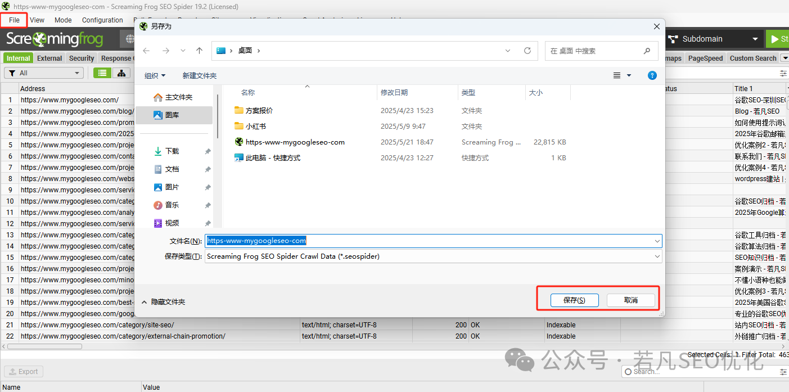Switch Screaming Frog to tree view
The height and width of the screenshot is (392, 789).
[121, 73]
